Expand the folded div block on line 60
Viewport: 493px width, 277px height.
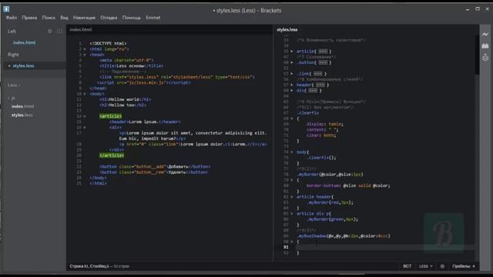292,91
